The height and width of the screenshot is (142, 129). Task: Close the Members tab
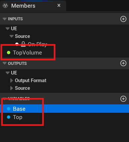point(59,5)
